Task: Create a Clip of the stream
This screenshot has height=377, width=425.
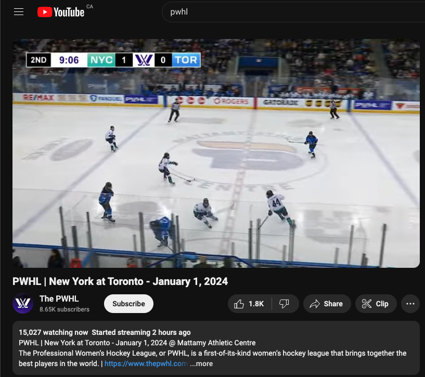Action: tap(376, 304)
